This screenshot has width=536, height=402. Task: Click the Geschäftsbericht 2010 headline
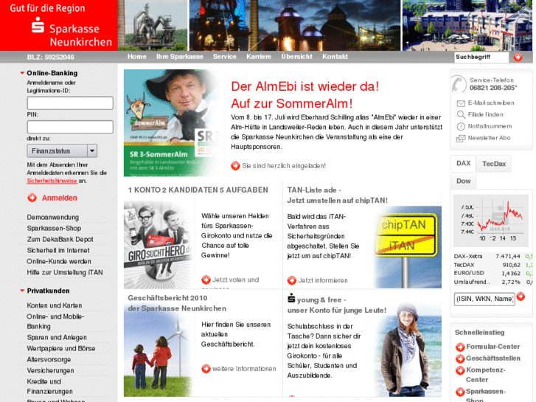[177, 303]
